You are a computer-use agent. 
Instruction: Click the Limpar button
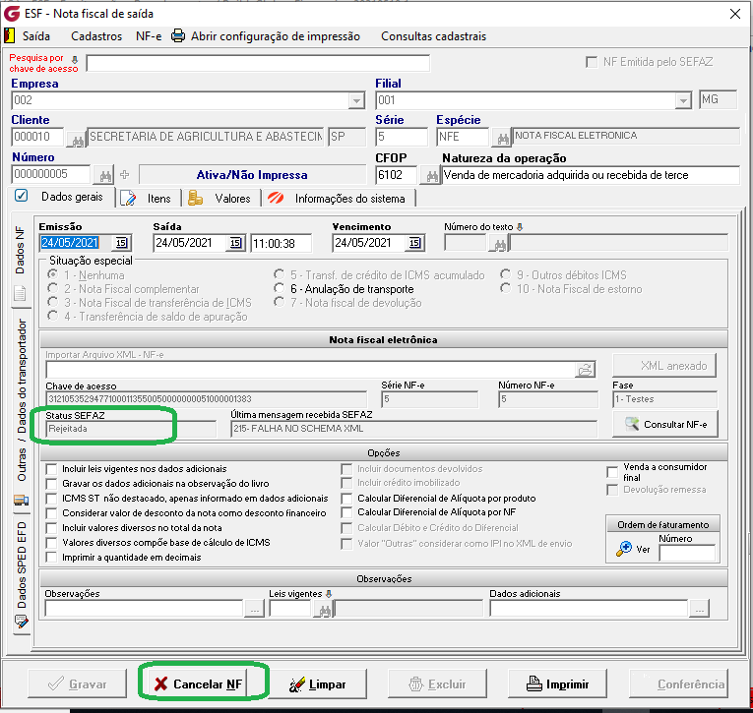click(317, 683)
